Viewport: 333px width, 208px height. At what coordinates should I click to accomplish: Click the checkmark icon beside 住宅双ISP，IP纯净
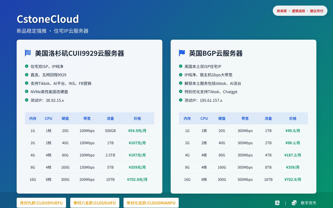[26, 67]
